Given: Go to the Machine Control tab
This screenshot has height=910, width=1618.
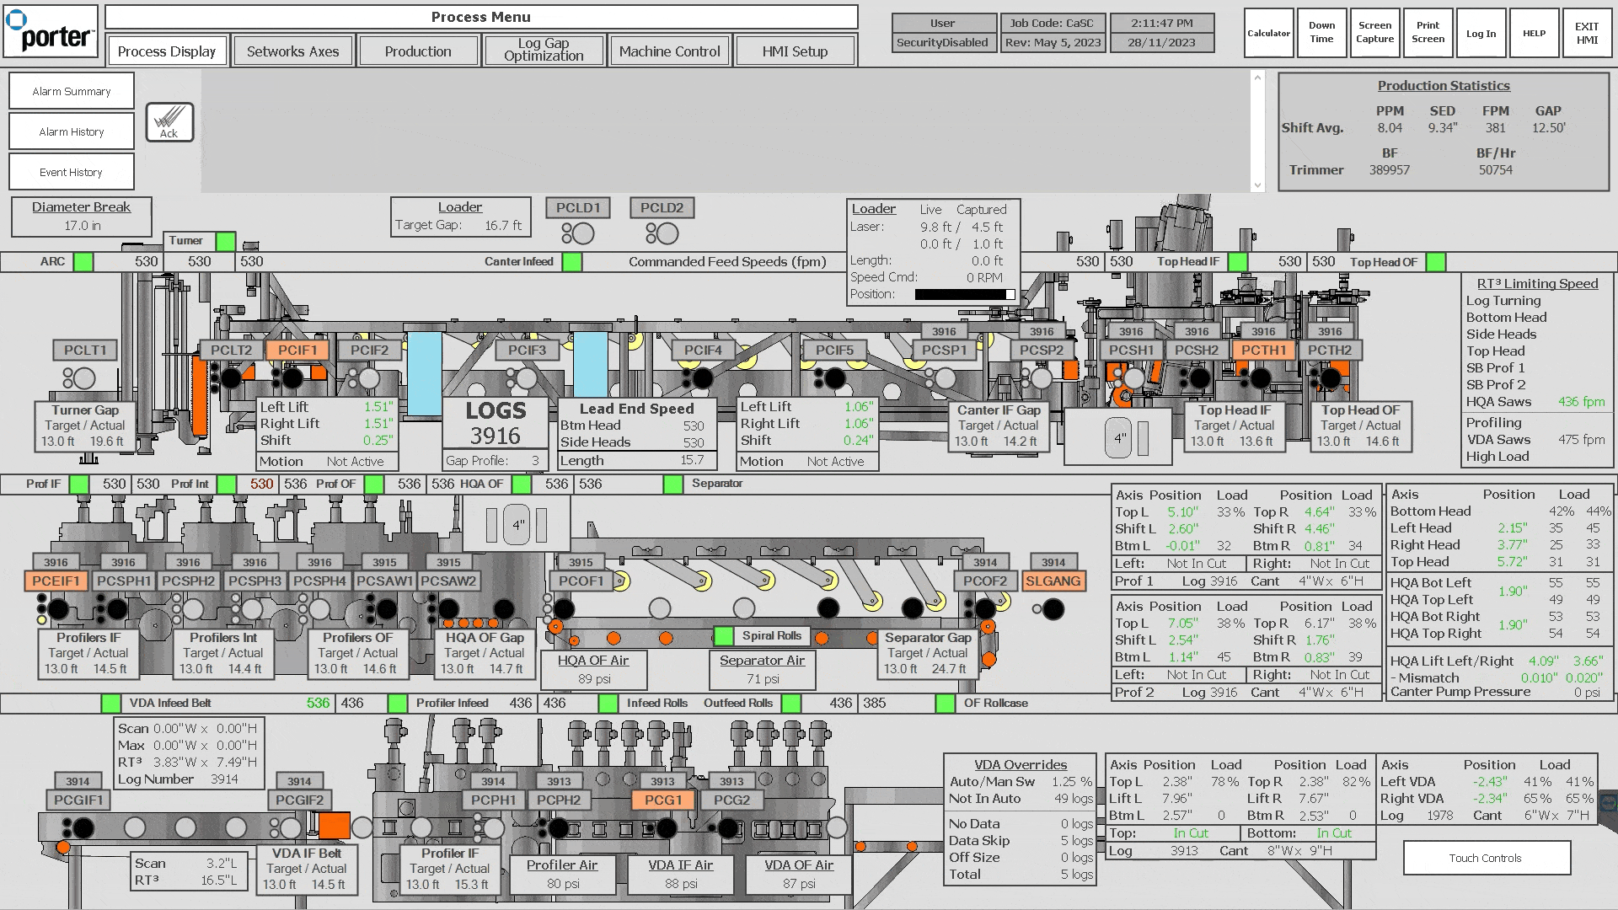Looking at the screenshot, I should (x=669, y=51).
